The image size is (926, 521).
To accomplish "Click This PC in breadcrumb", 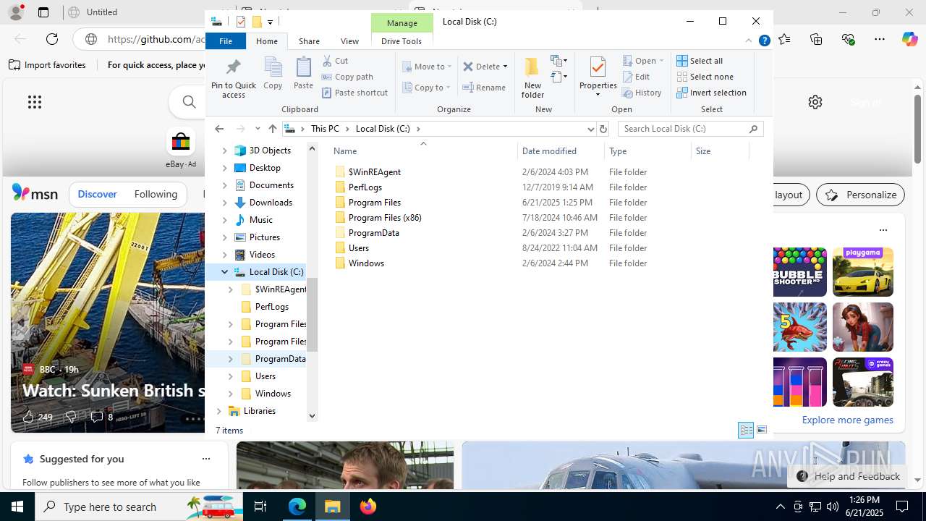I will [x=325, y=129].
